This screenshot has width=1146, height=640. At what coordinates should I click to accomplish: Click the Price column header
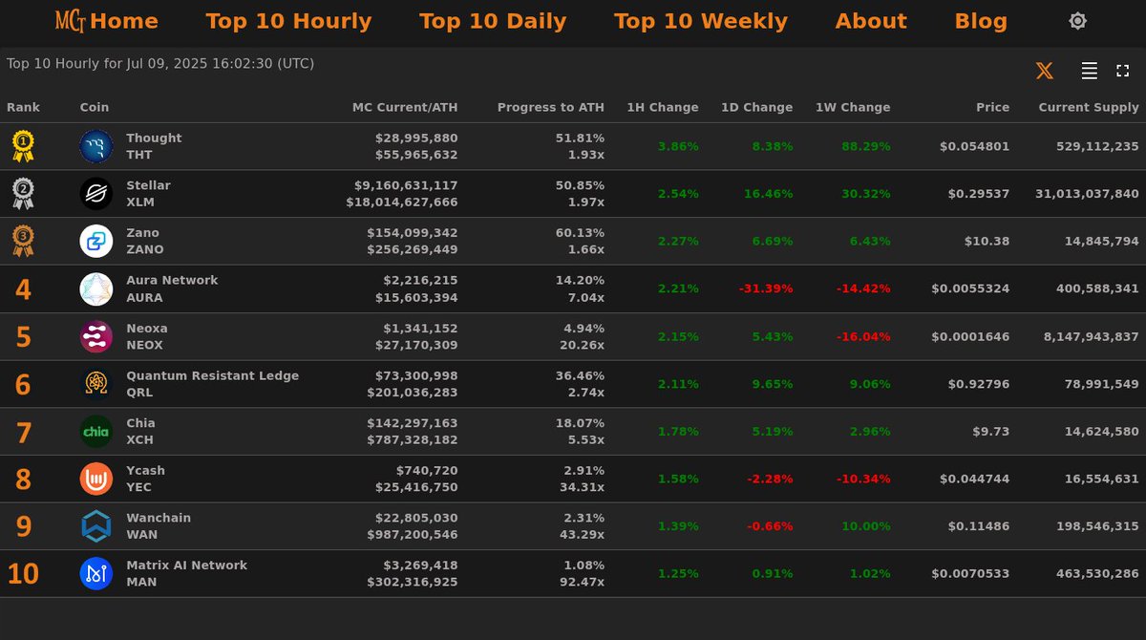point(992,107)
